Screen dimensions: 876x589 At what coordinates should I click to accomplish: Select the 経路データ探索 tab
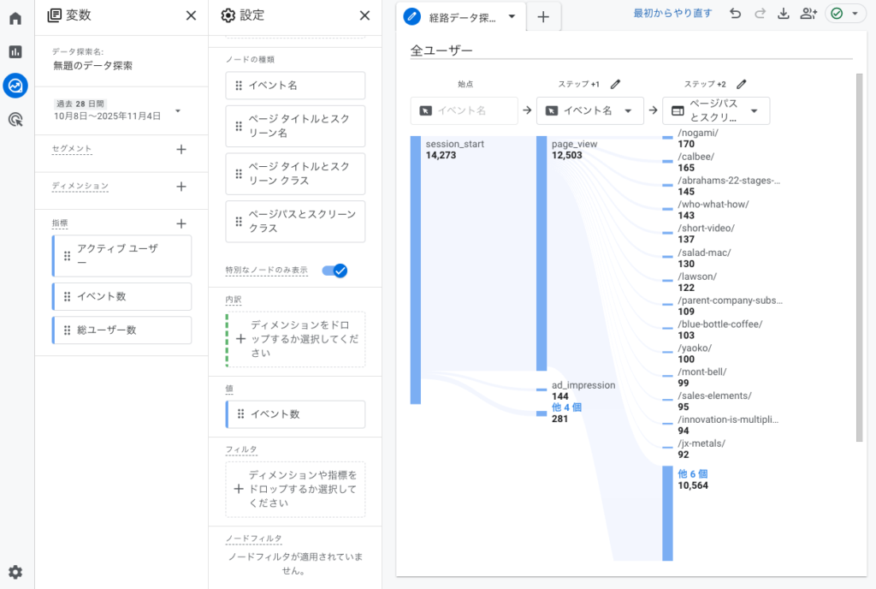click(x=460, y=16)
